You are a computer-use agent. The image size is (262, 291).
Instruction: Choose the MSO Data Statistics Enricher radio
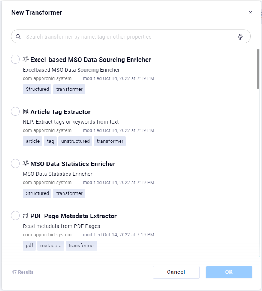pos(15,163)
